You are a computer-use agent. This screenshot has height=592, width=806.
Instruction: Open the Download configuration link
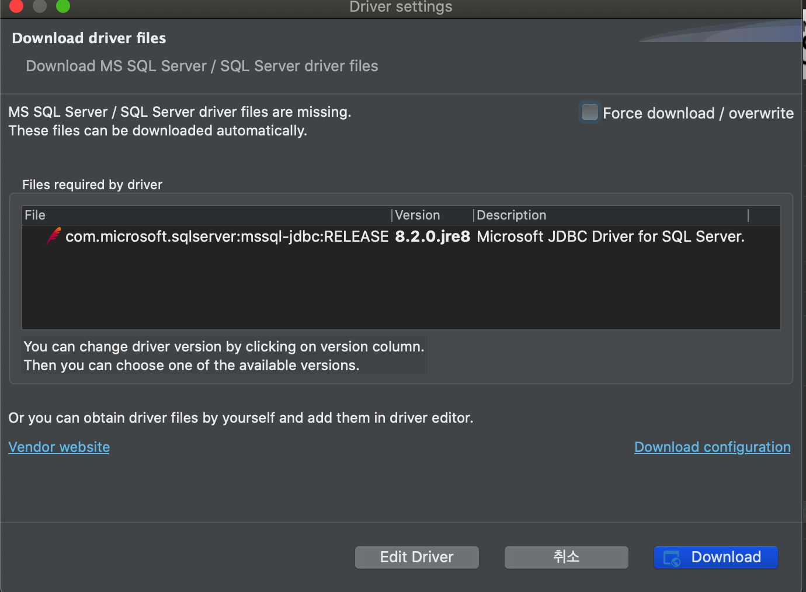pos(712,447)
